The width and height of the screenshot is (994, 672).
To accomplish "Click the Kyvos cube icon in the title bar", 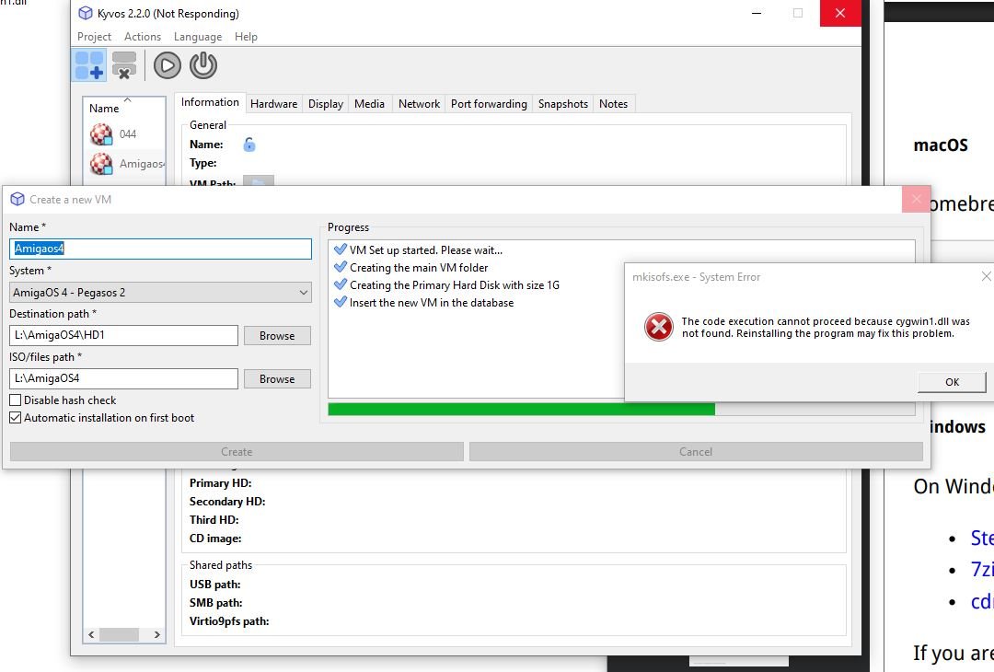I will 85,13.
